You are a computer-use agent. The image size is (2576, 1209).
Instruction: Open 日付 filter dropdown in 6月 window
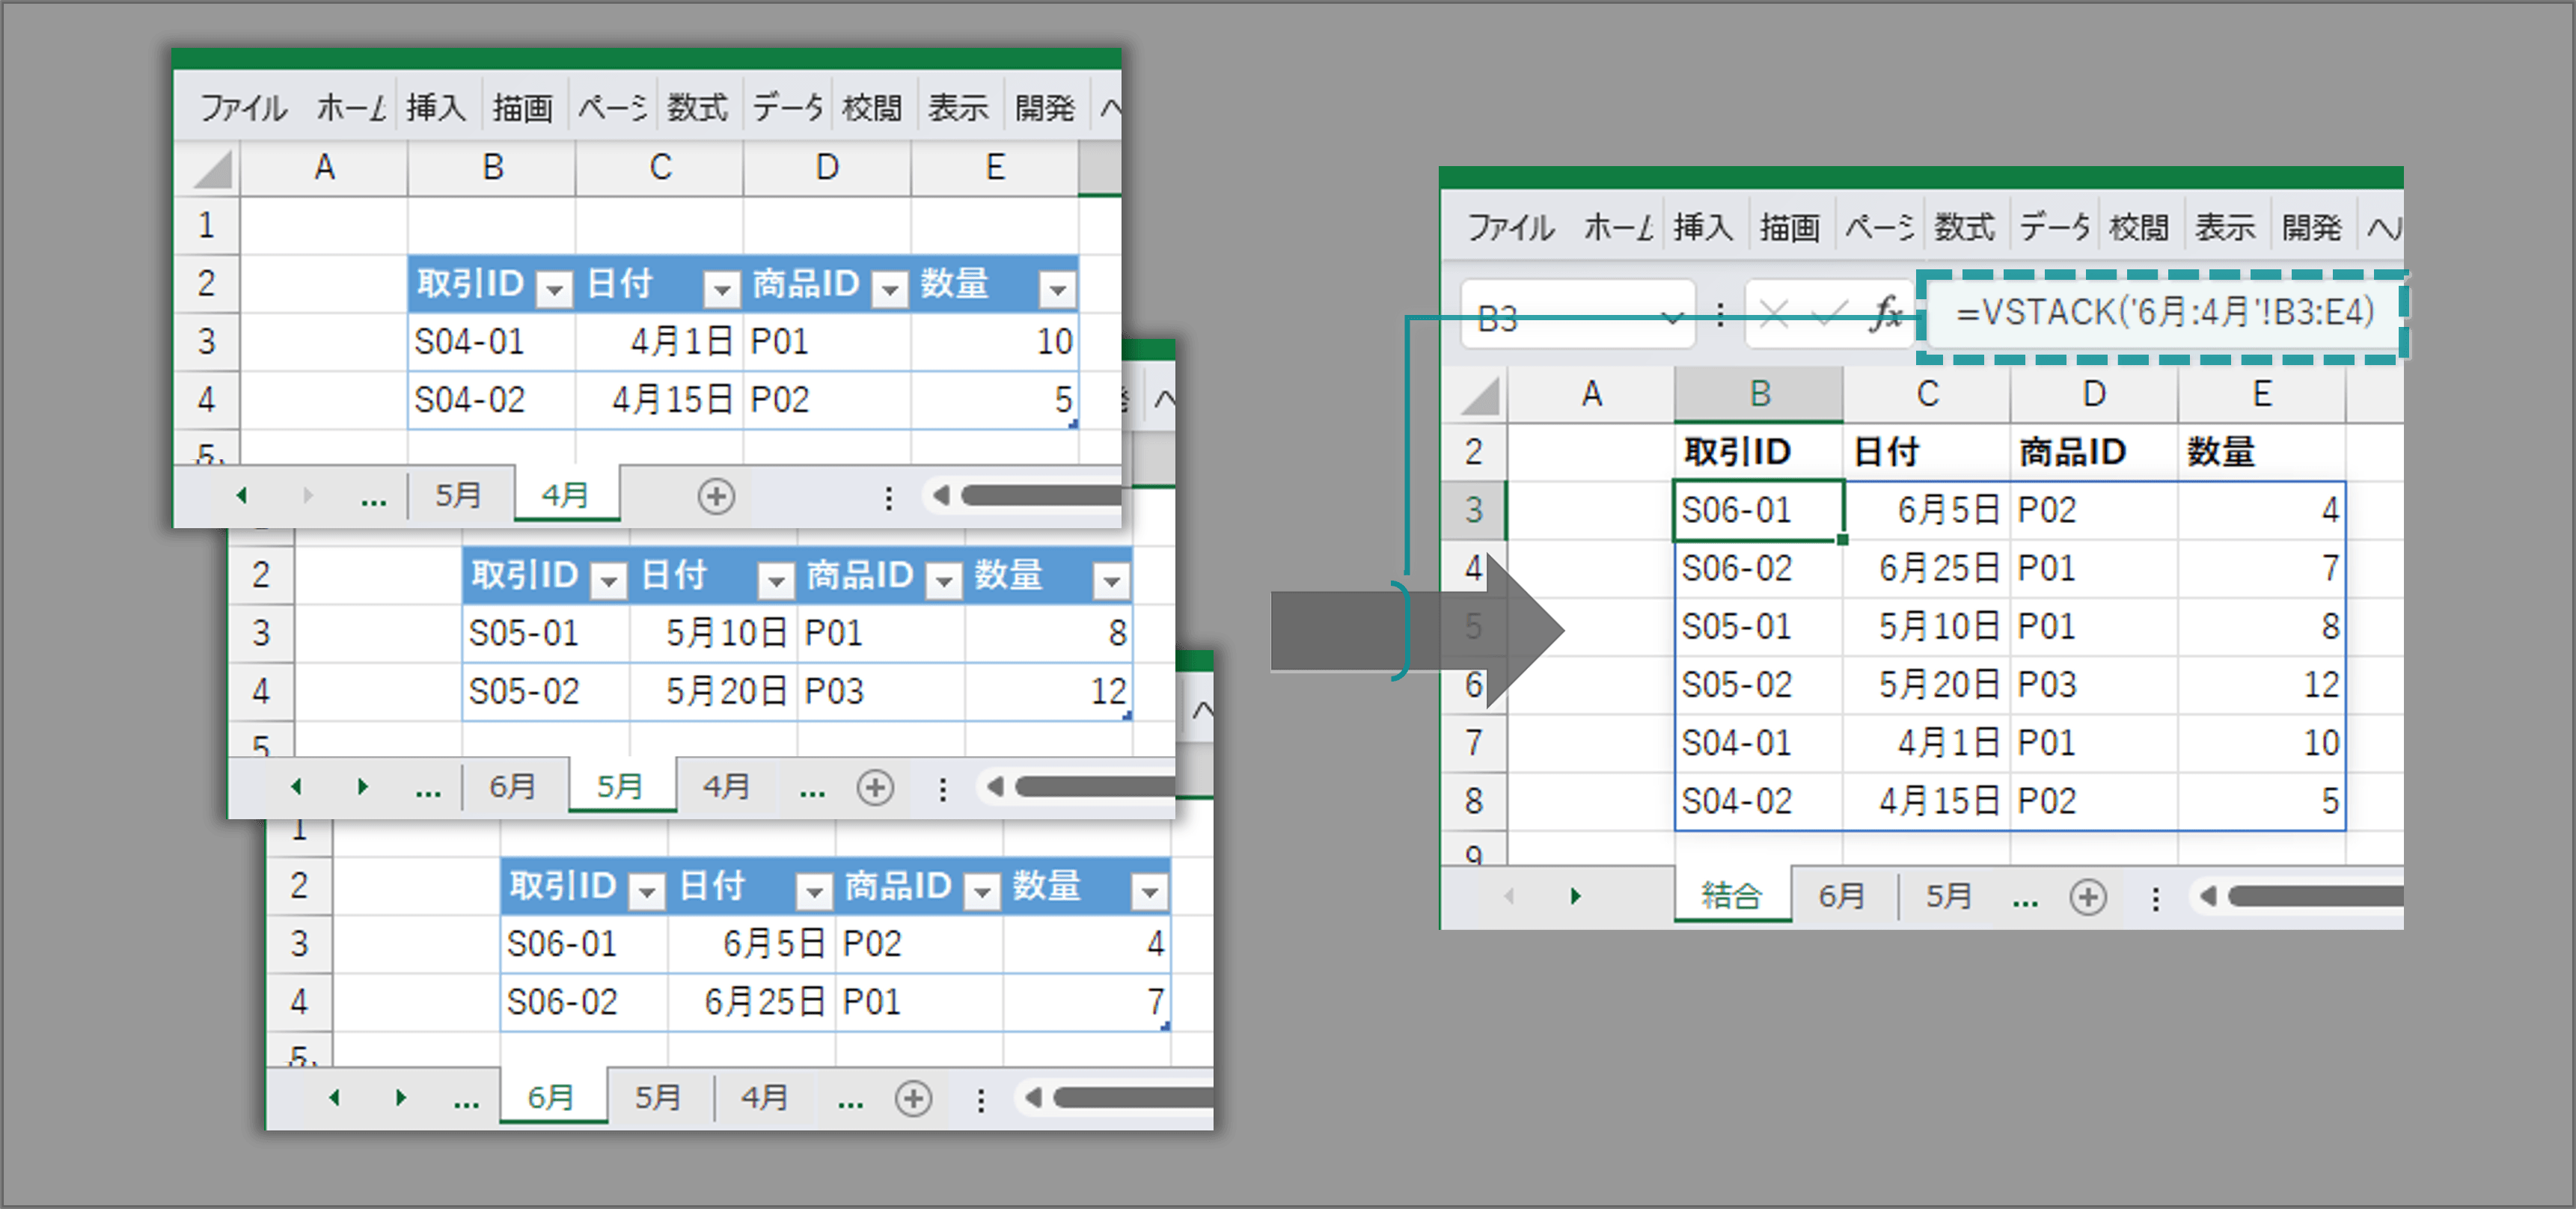814,891
